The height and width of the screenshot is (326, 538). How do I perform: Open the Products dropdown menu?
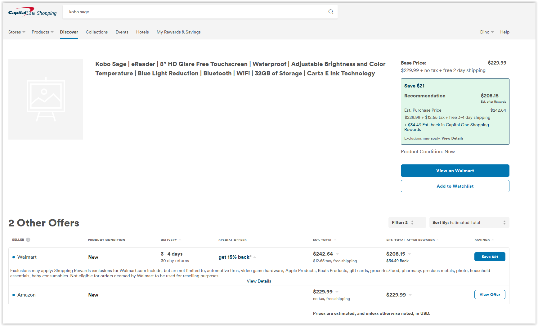43,32
